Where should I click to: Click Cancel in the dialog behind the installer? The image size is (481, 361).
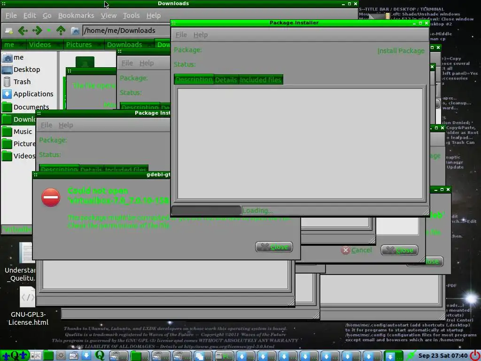(356, 250)
